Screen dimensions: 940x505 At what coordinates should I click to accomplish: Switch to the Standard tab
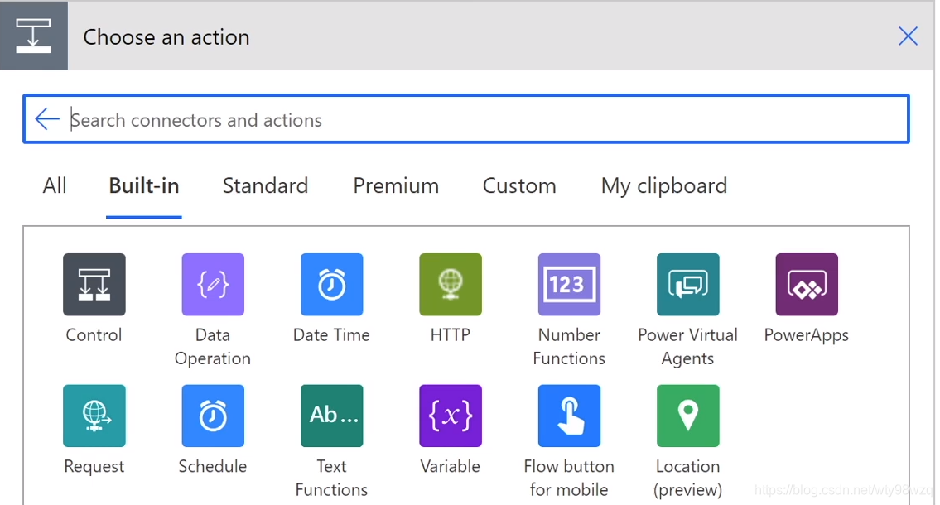[x=265, y=186]
